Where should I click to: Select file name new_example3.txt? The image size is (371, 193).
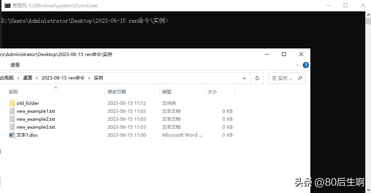point(36,127)
